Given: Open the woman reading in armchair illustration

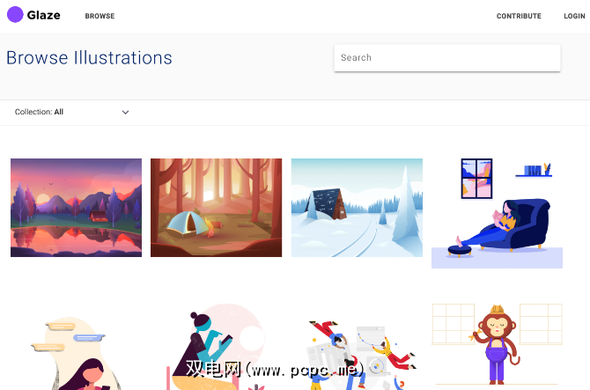Looking at the screenshot, I should pos(497,213).
